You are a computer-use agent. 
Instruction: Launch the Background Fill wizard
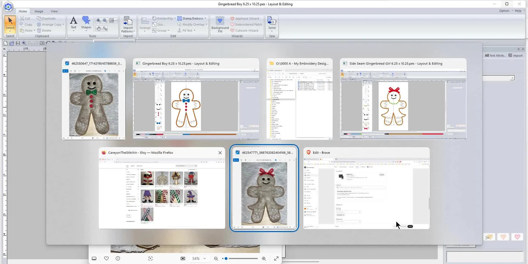[220, 24]
